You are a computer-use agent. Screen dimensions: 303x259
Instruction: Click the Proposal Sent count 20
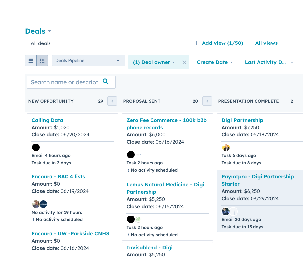click(x=195, y=101)
